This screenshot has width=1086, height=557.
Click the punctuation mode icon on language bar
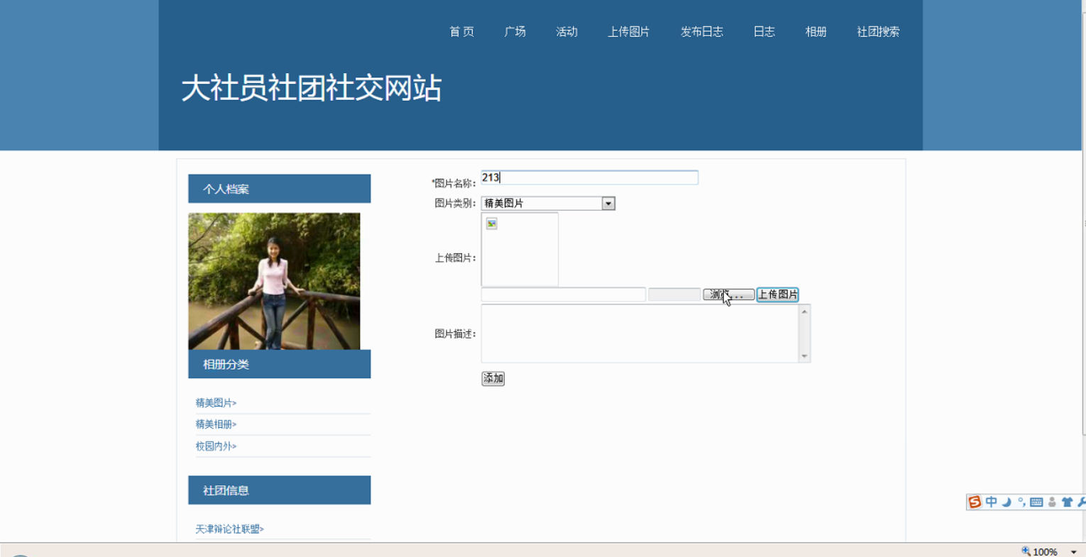pyautogui.click(x=1022, y=502)
